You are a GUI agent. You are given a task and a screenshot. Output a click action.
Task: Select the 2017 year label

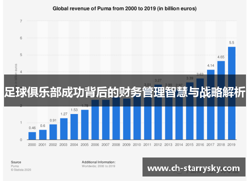pyautogui.click(x=210, y=144)
